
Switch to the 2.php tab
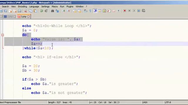(10, 17)
